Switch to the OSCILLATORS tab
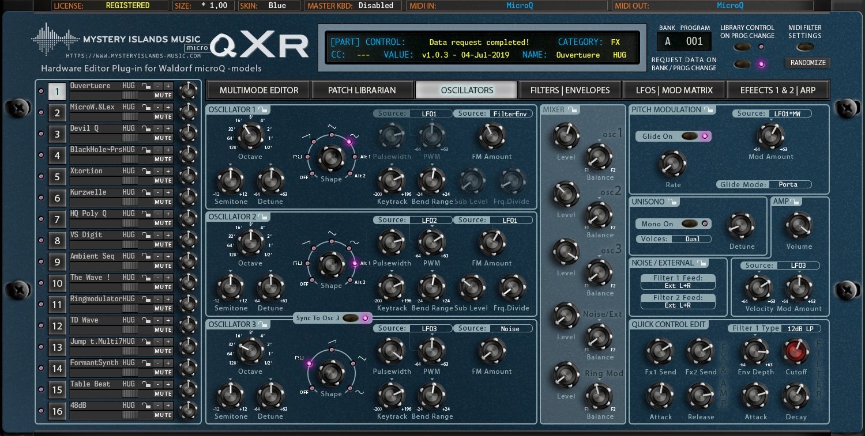The height and width of the screenshot is (436, 865). [x=467, y=90]
